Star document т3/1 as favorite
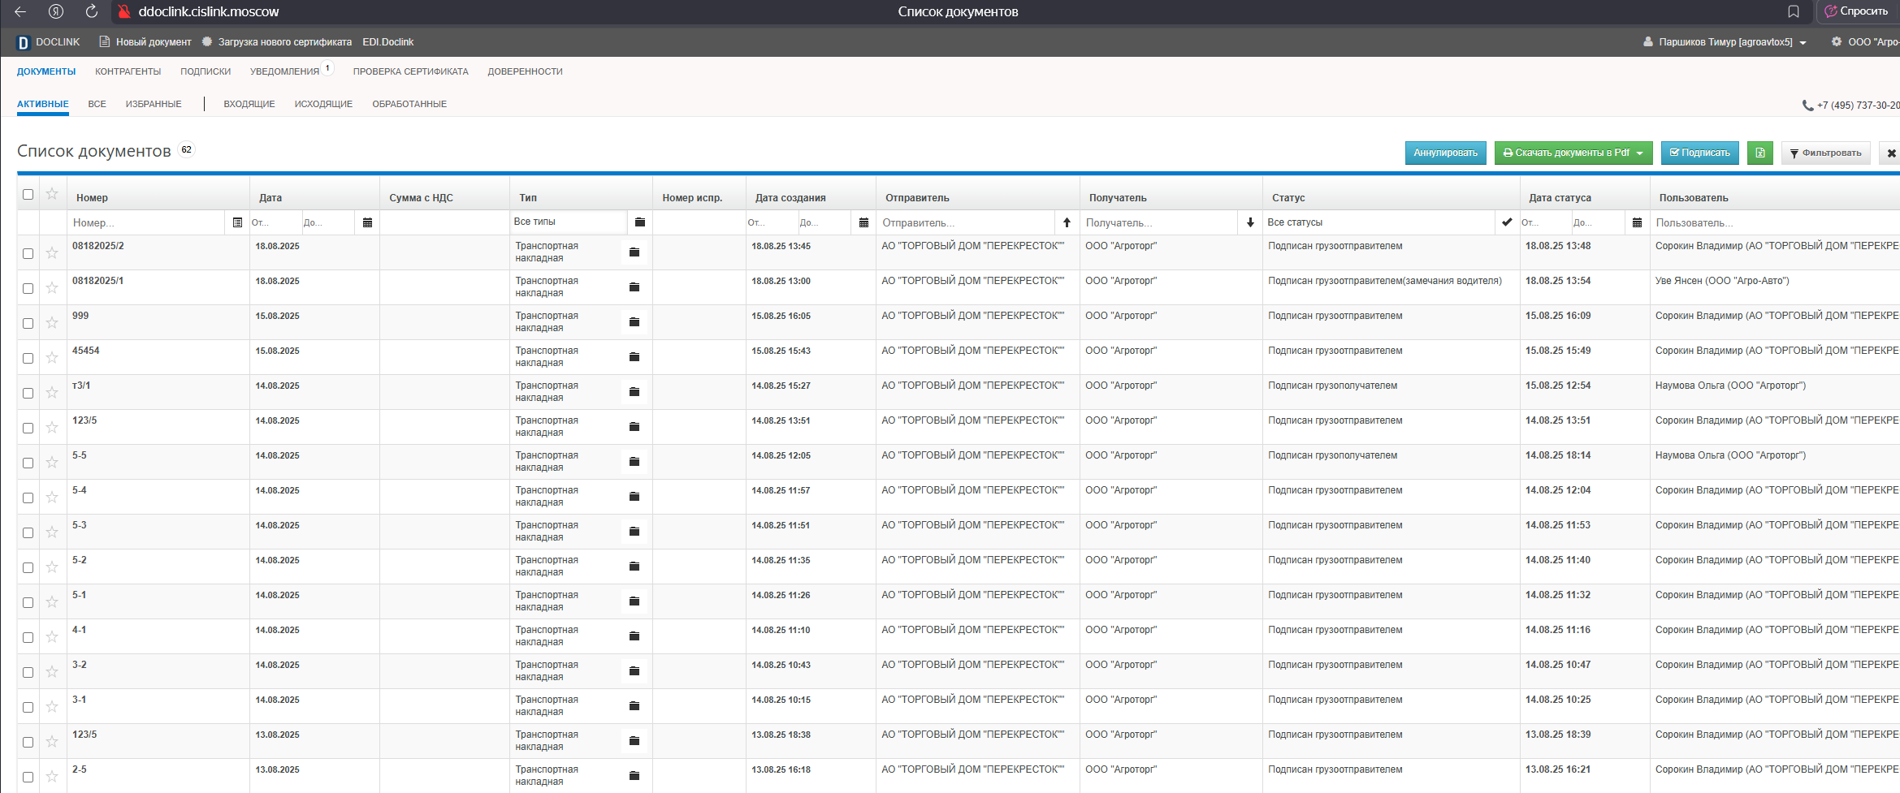 tap(52, 392)
